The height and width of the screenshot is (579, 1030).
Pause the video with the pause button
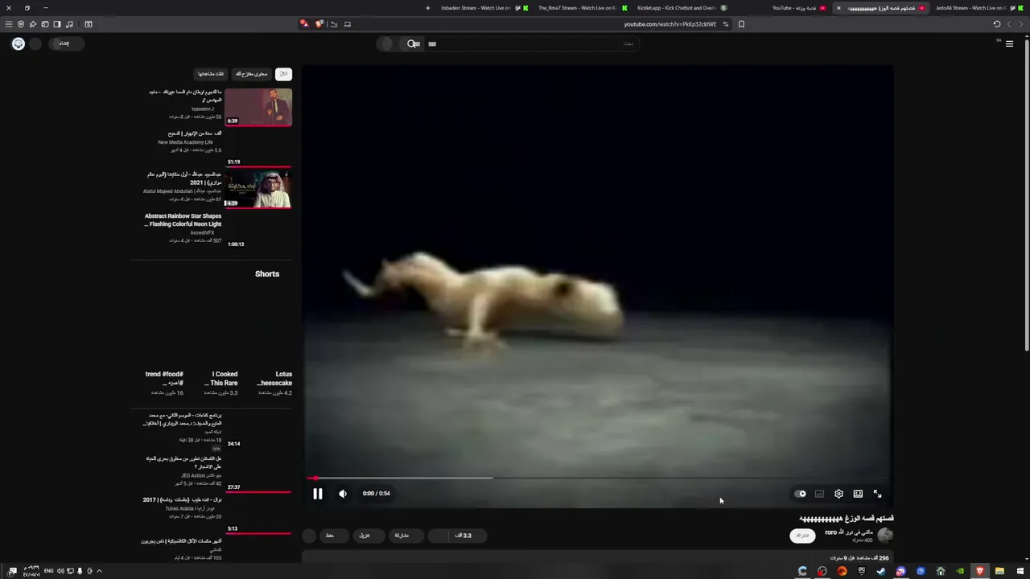click(318, 494)
